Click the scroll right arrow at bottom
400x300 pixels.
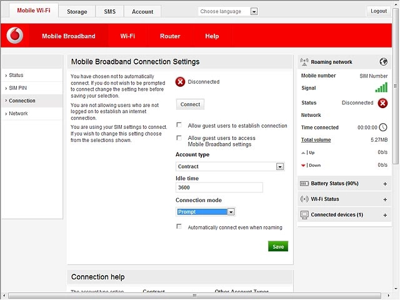point(388,296)
